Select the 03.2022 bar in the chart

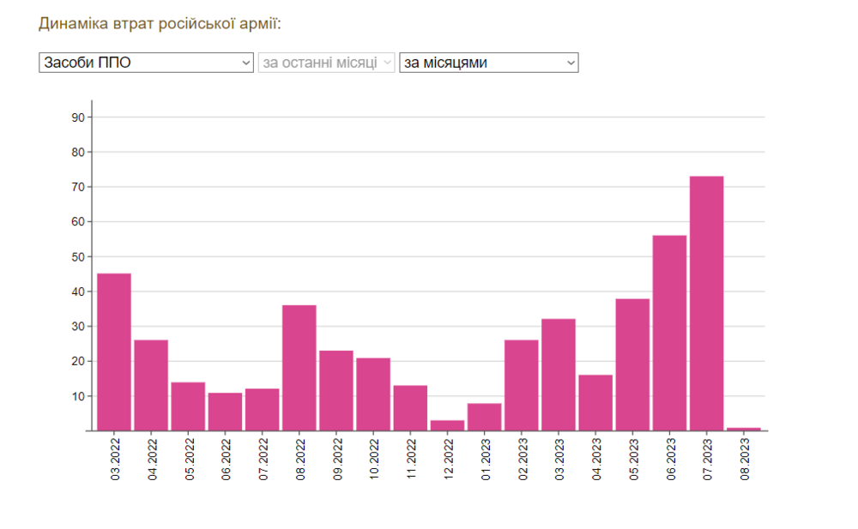[114, 352]
